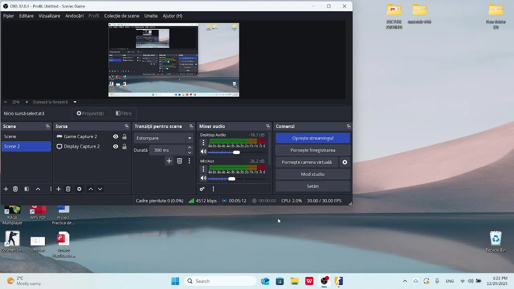514x289 pixels.
Task: Add a new scene with plus icon
Action: coord(6,189)
